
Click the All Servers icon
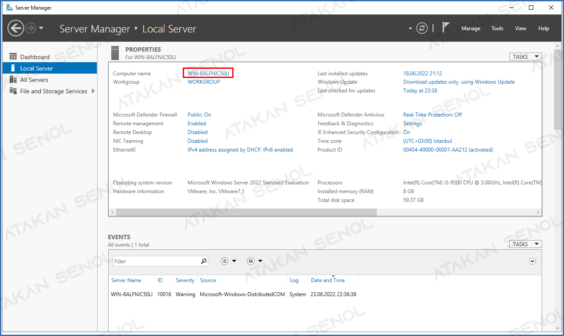pyautogui.click(x=13, y=80)
